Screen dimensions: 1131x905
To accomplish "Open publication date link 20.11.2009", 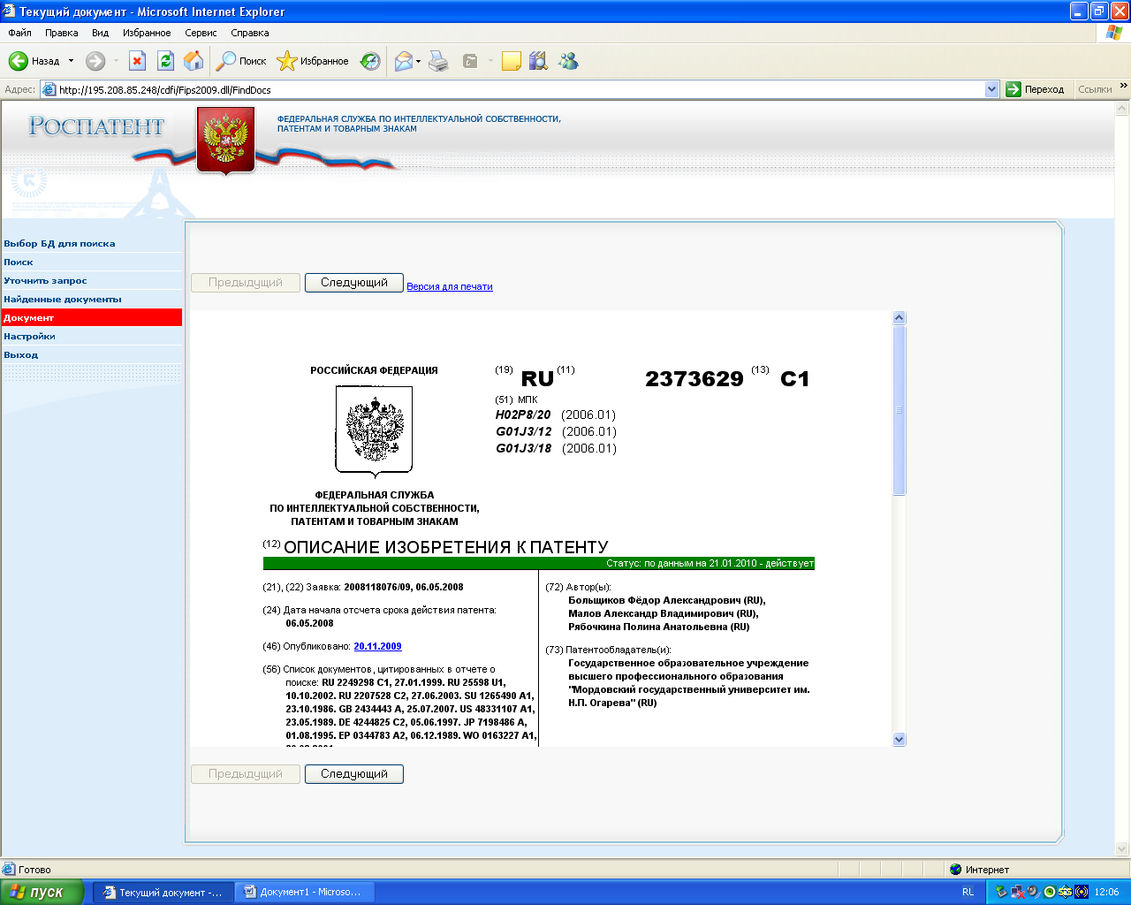I will pos(377,646).
